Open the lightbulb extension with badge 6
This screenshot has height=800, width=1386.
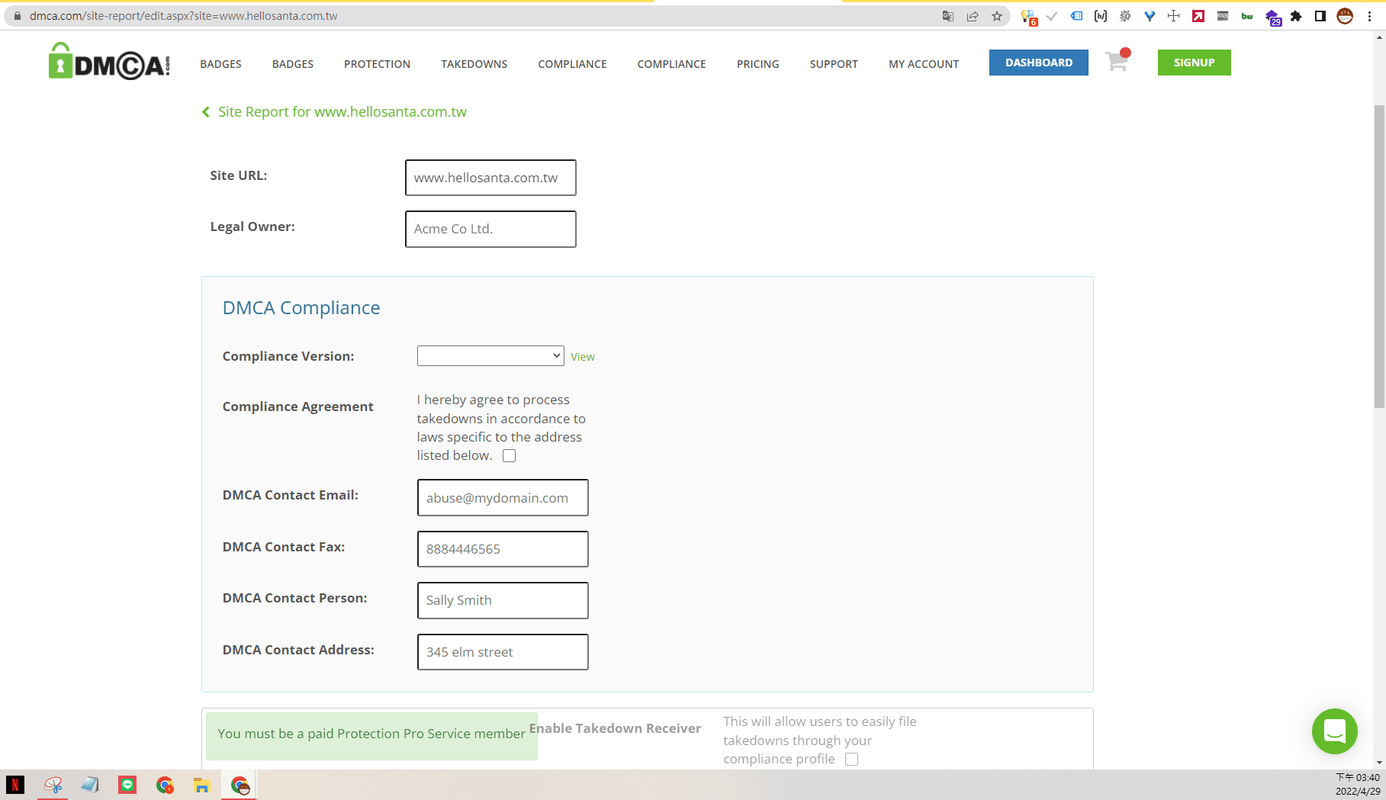pos(1028,17)
